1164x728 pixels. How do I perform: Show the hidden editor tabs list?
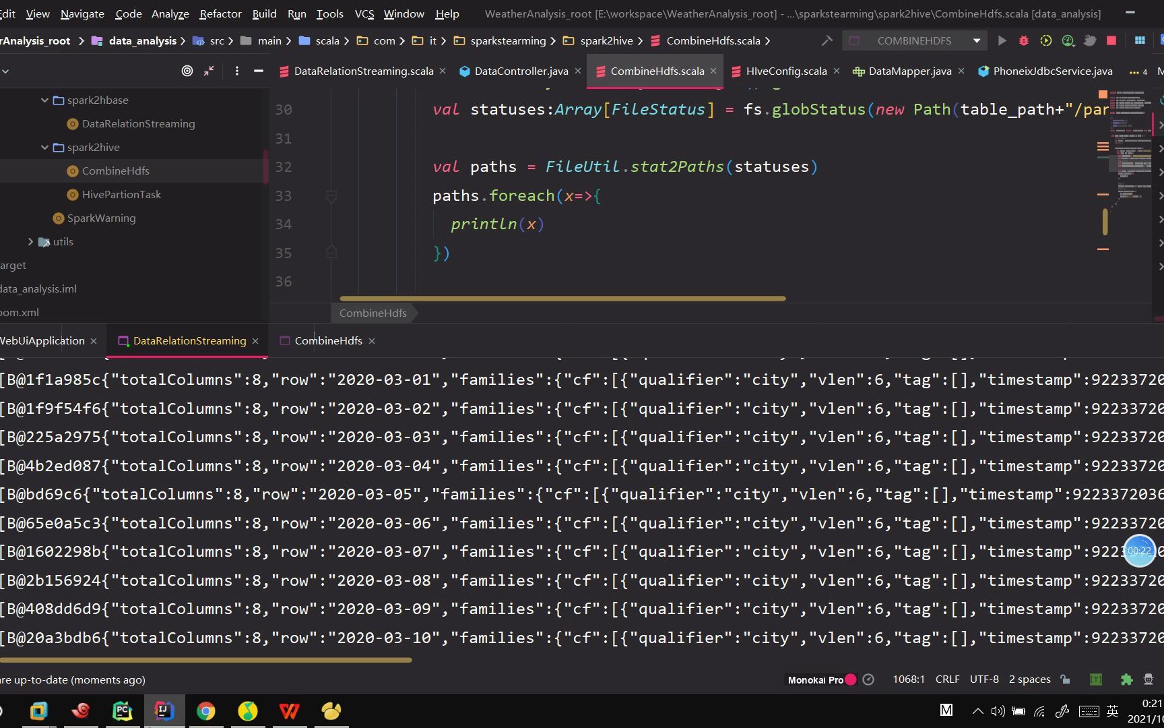1138,71
